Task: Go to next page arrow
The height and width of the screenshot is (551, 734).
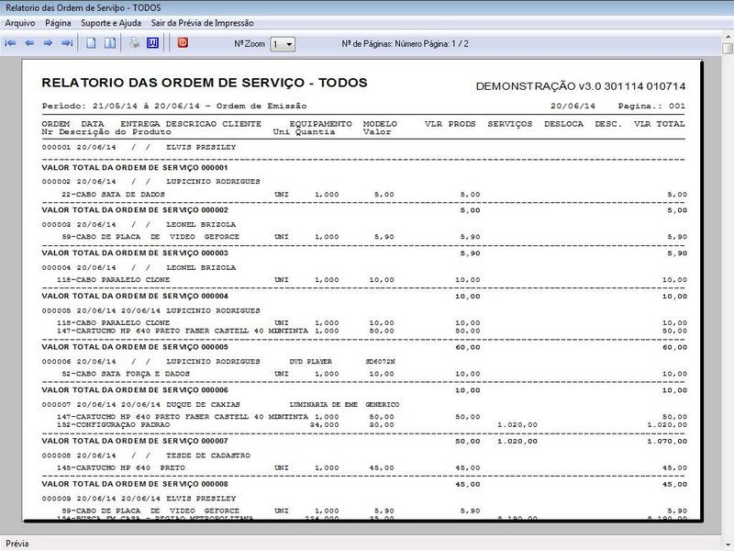Action: coord(48,43)
